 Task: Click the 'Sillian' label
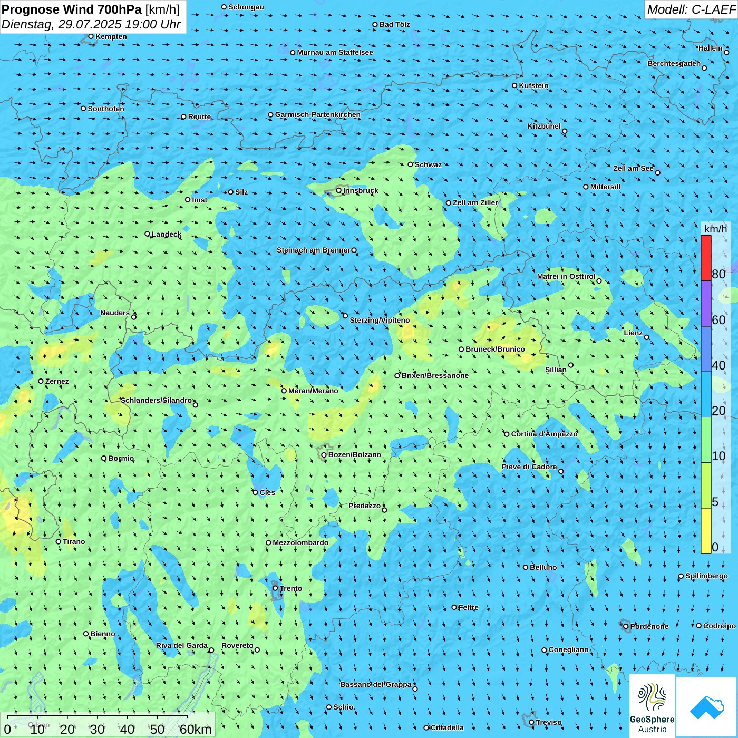point(556,370)
